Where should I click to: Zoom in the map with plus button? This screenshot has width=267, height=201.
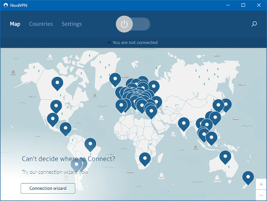(x=261, y=184)
